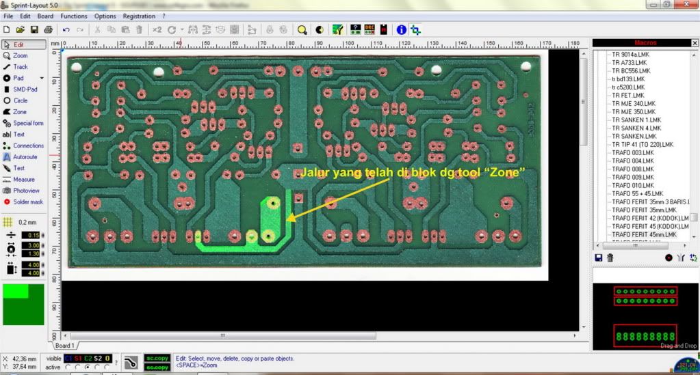This screenshot has width=700, height=375.
Task: Set S2 as the active layer
Action: pyautogui.click(x=97, y=367)
